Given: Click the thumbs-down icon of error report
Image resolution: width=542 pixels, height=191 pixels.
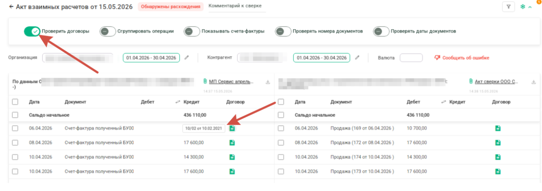Looking at the screenshot, I should (437, 58).
